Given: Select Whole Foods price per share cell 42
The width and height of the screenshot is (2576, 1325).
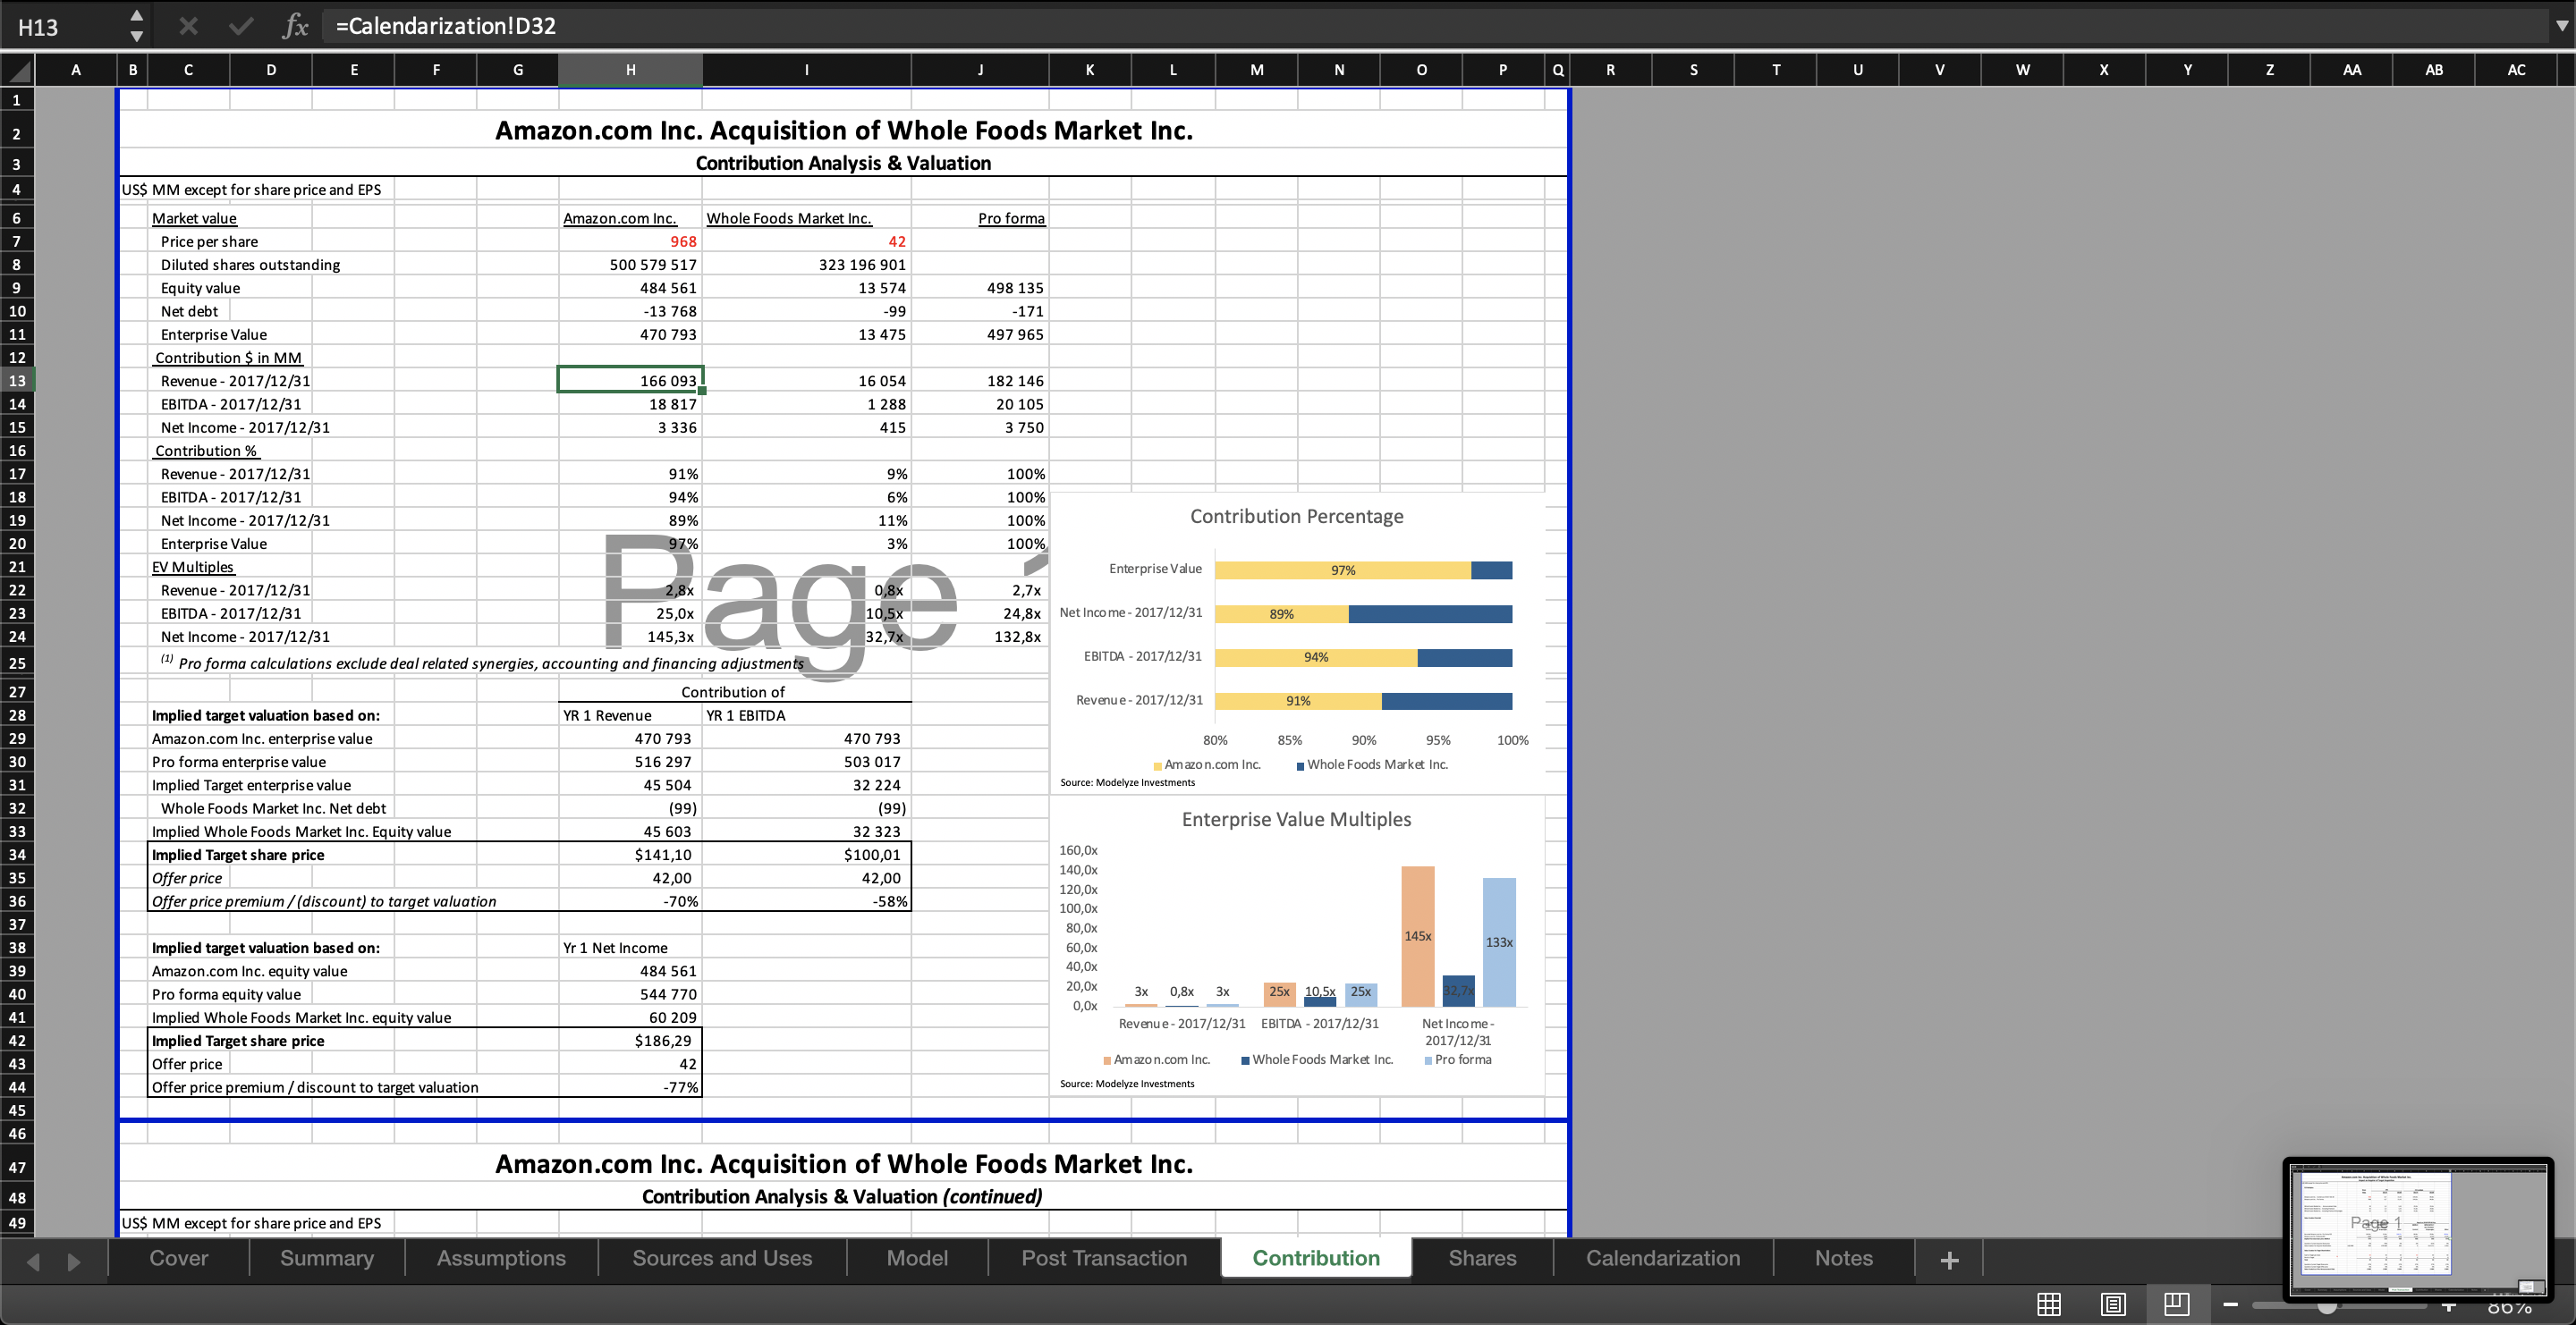Looking at the screenshot, I should coord(806,241).
